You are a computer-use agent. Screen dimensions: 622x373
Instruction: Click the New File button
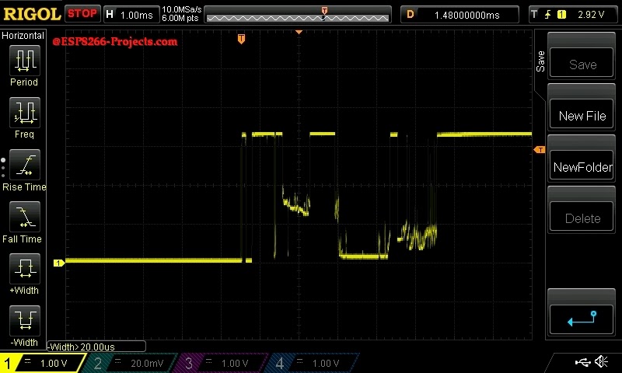(x=582, y=114)
